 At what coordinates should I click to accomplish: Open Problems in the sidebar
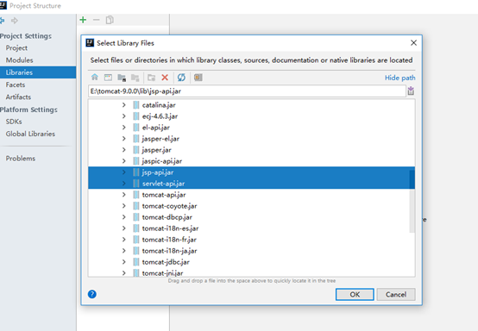(x=21, y=159)
